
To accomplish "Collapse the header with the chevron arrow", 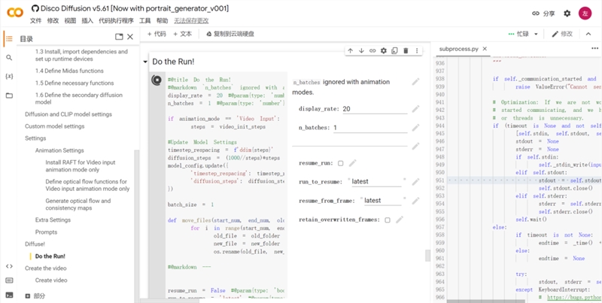I will (589, 34).
